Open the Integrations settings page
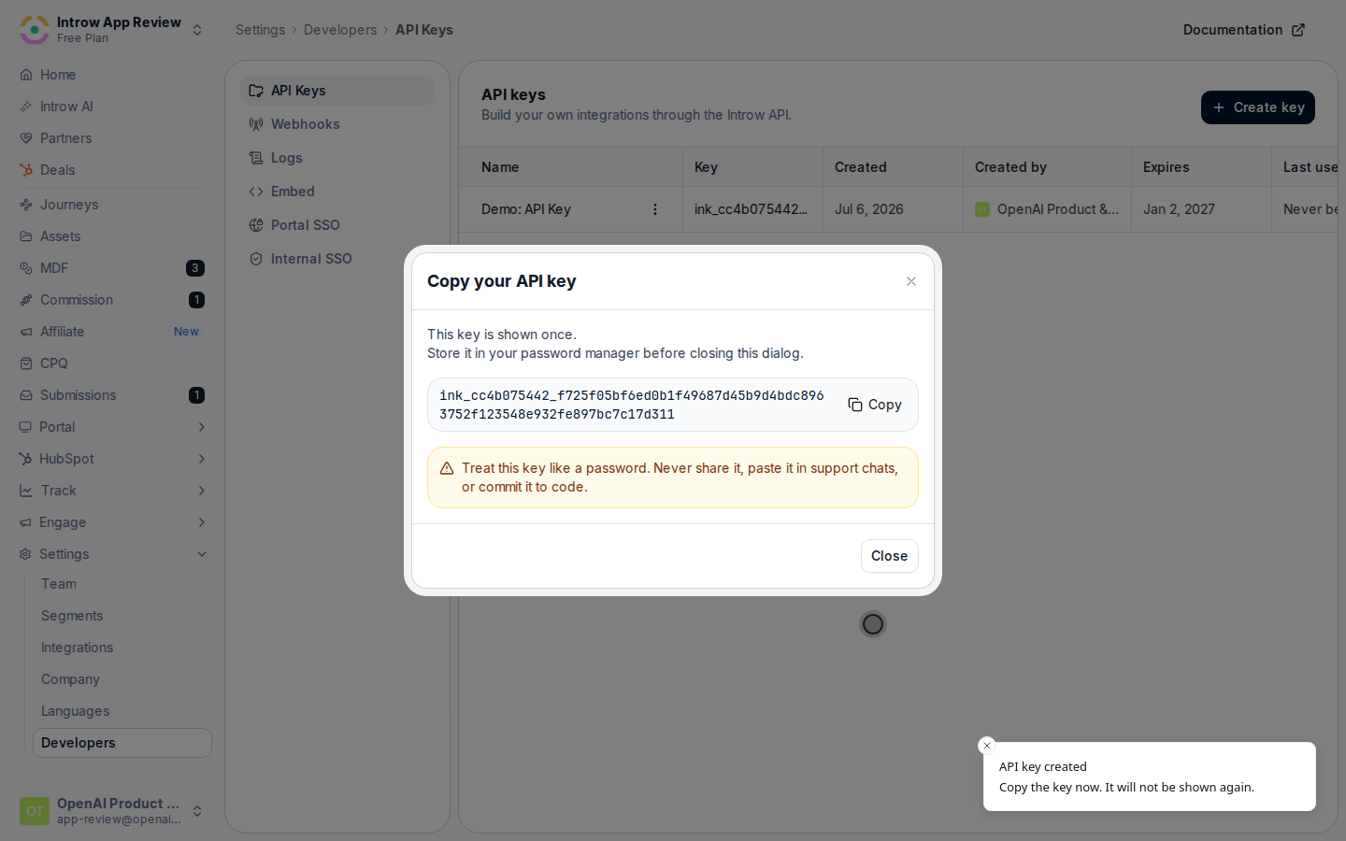The width and height of the screenshot is (1346, 841). coord(77,648)
